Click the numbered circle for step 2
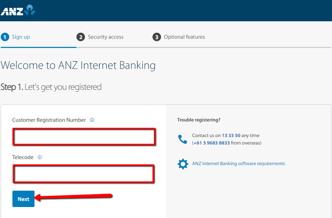The height and width of the screenshot is (218, 332). point(80,37)
